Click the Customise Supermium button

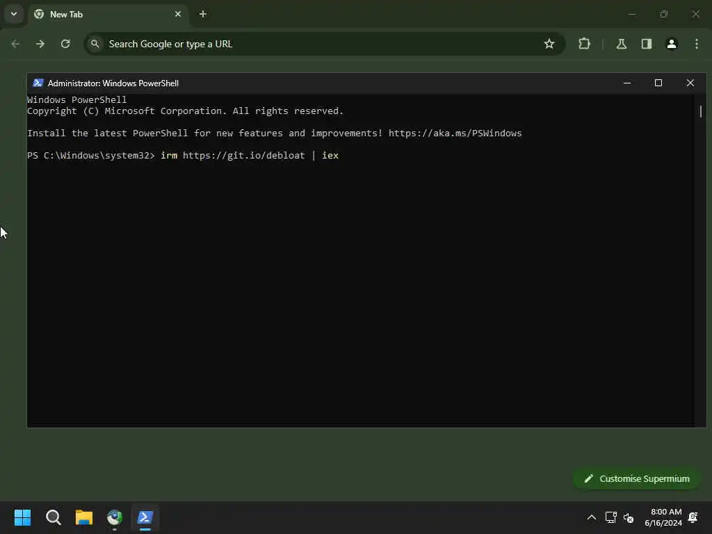637,478
